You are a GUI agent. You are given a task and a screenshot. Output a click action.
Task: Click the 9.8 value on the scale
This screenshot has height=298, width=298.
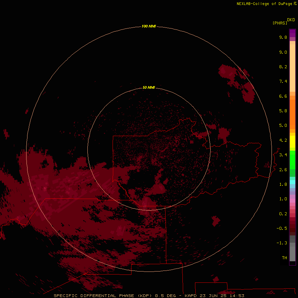283,37
